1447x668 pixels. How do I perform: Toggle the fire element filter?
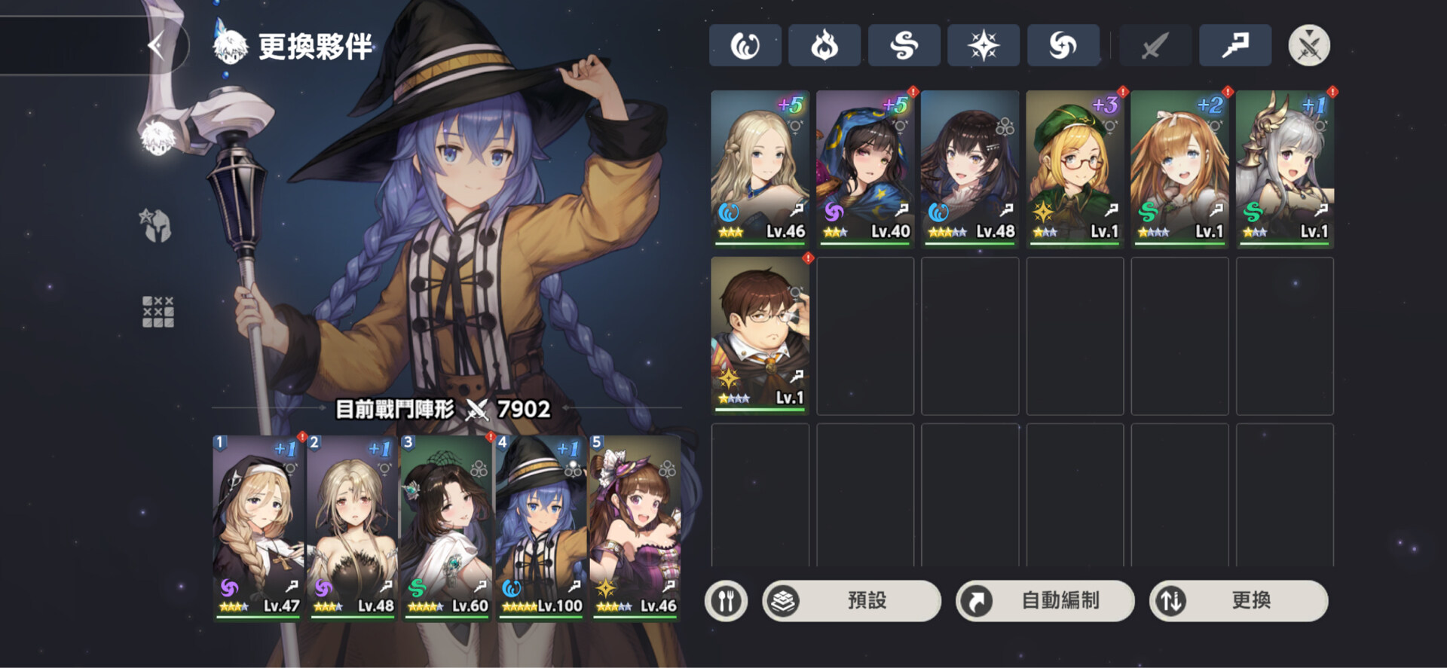pyautogui.click(x=824, y=46)
